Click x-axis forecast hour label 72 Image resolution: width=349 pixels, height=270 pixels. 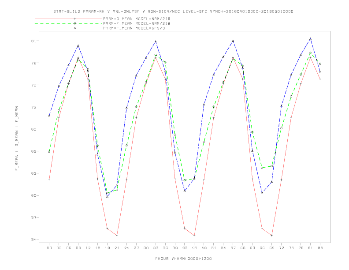(281, 248)
